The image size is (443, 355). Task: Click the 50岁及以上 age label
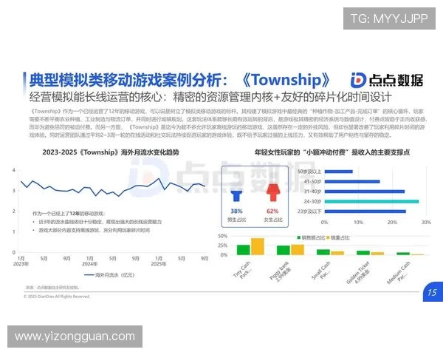309,172
